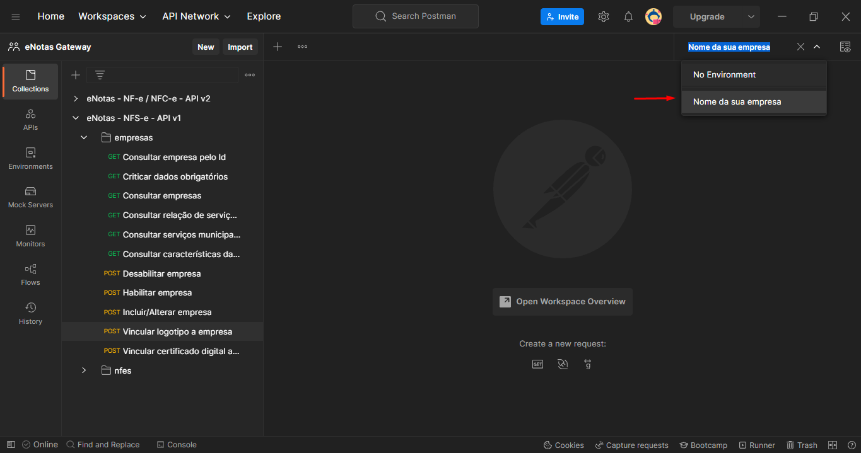The height and width of the screenshot is (453, 861).
Task: Open Upgrade dropdown arrow
Action: pyautogui.click(x=751, y=17)
